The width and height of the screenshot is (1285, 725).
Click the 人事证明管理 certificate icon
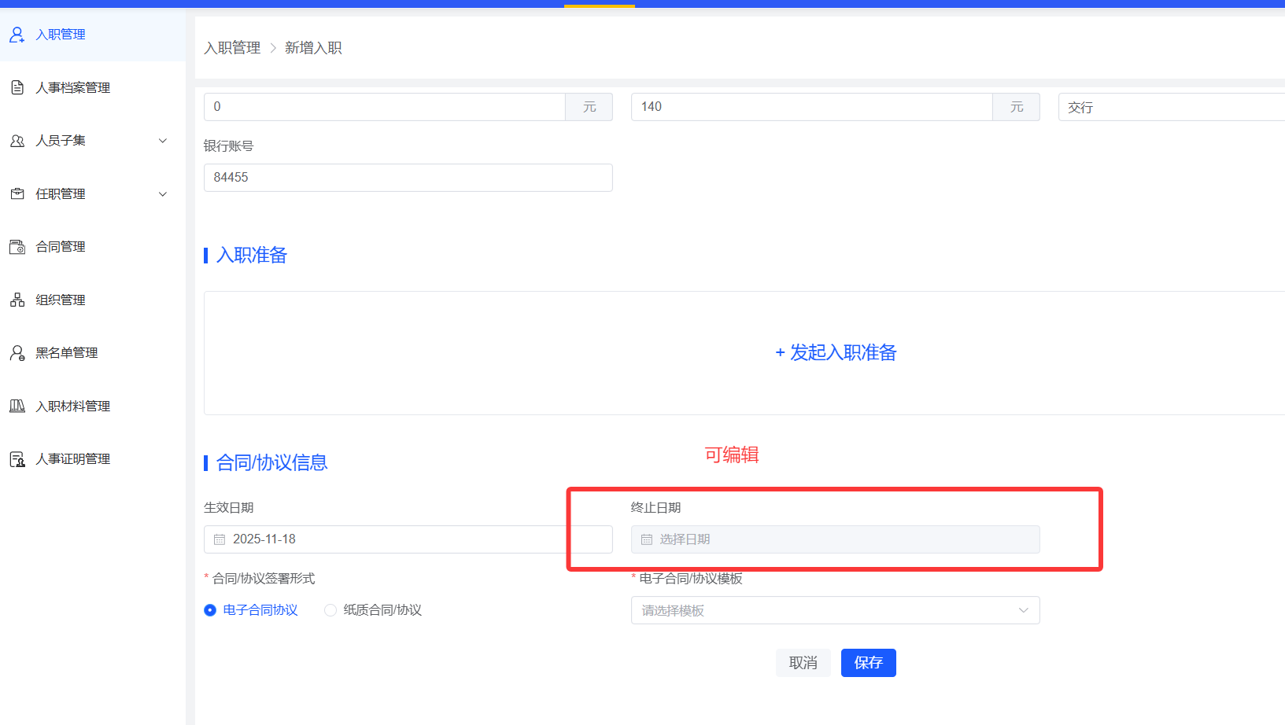click(x=17, y=459)
